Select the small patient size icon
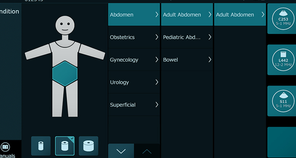Screen dimensions: 296x158 (41, 146)
